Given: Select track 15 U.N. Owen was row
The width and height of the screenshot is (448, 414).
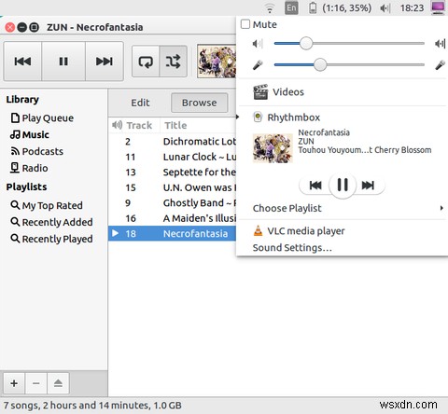Looking at the screenshot, I should pos(173,187).
